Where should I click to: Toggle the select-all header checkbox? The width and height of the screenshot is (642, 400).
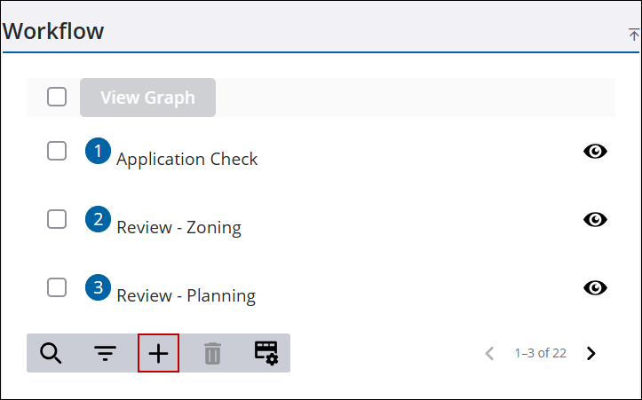[57, 98]
